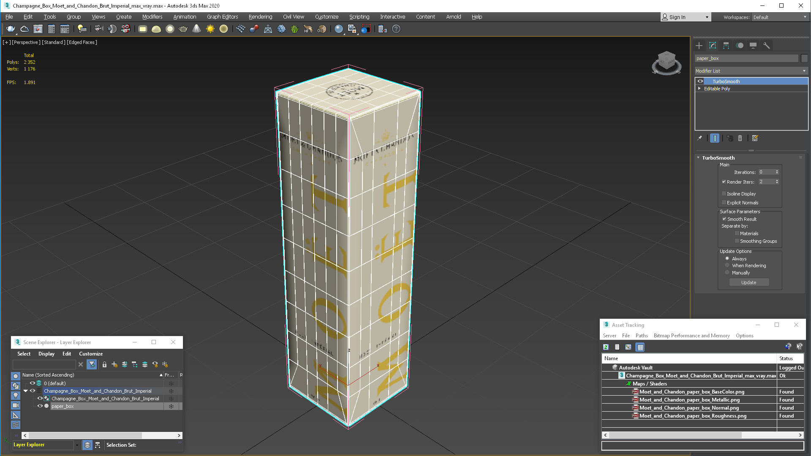Screen dimensions: 811x456
Task: Open the Display panel monitor icon
Action: [x=753, y=46]
